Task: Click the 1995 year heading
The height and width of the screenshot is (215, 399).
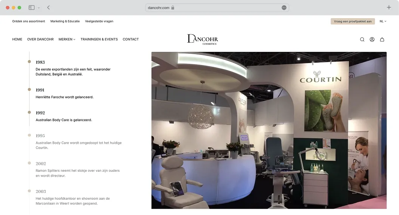Action: click(40, 136)
